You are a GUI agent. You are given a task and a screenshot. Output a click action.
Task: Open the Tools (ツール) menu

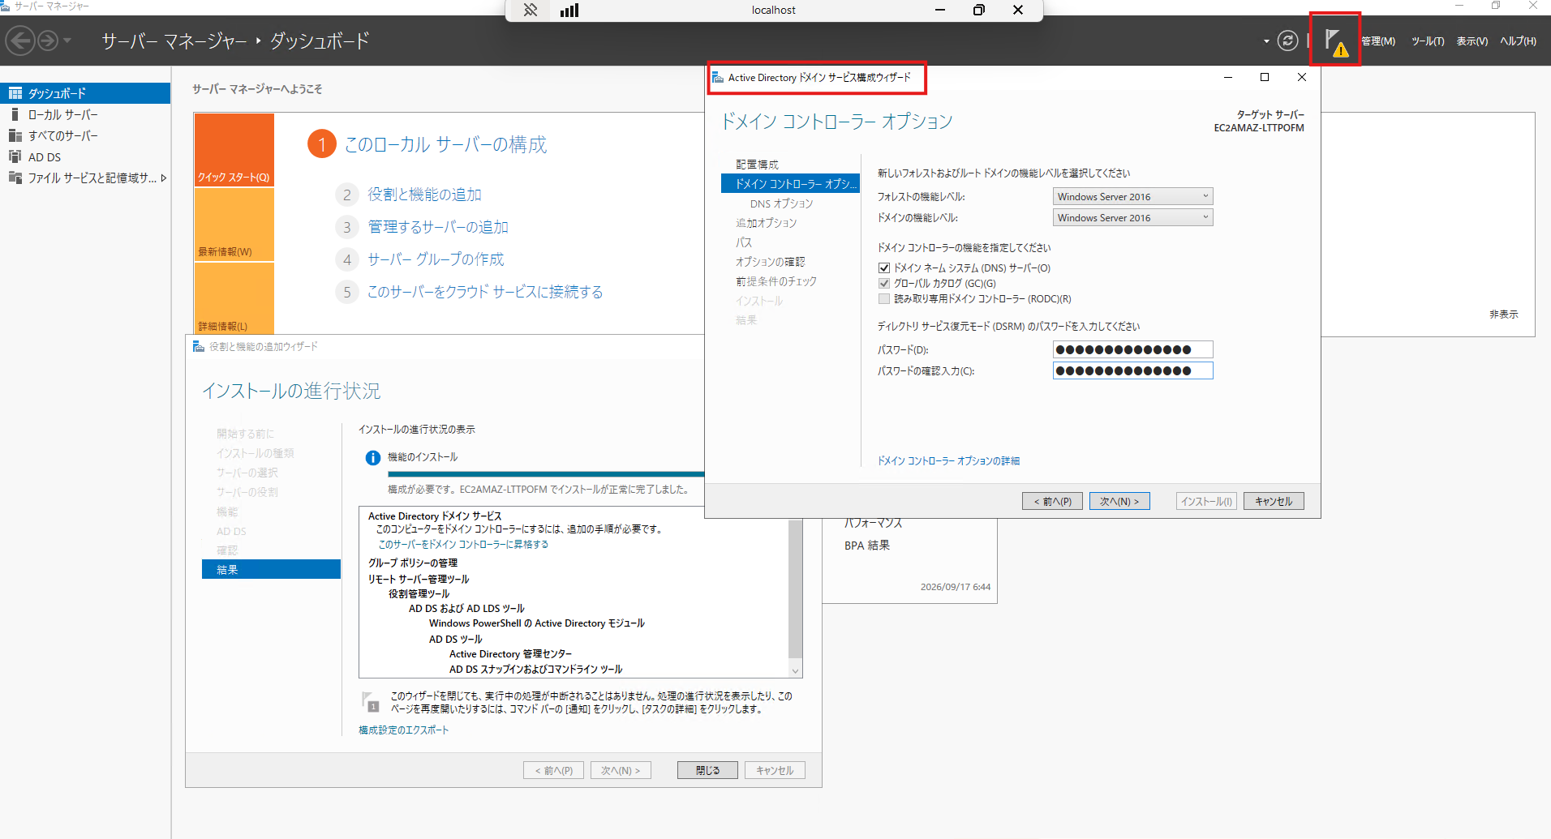tap(1428, 41)
